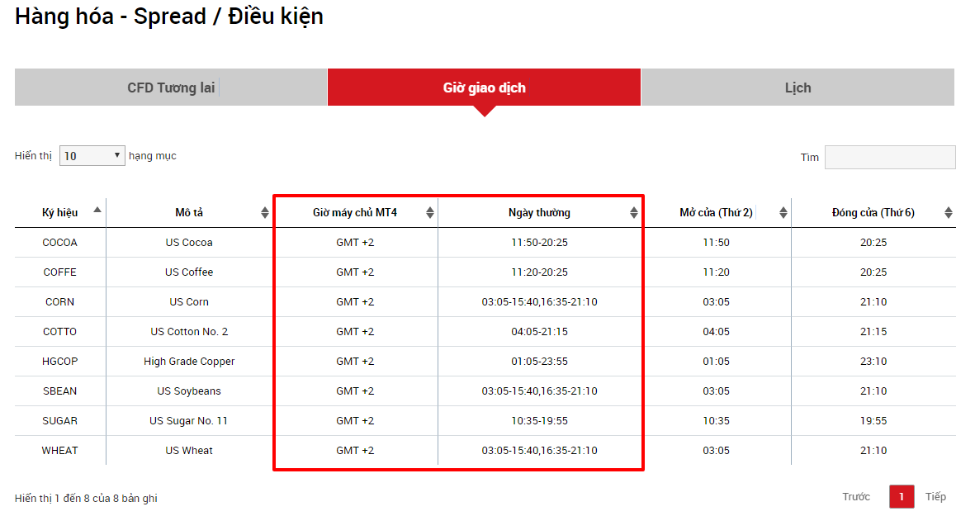Switch to the CFD Tương lai tab

point(171,88)
